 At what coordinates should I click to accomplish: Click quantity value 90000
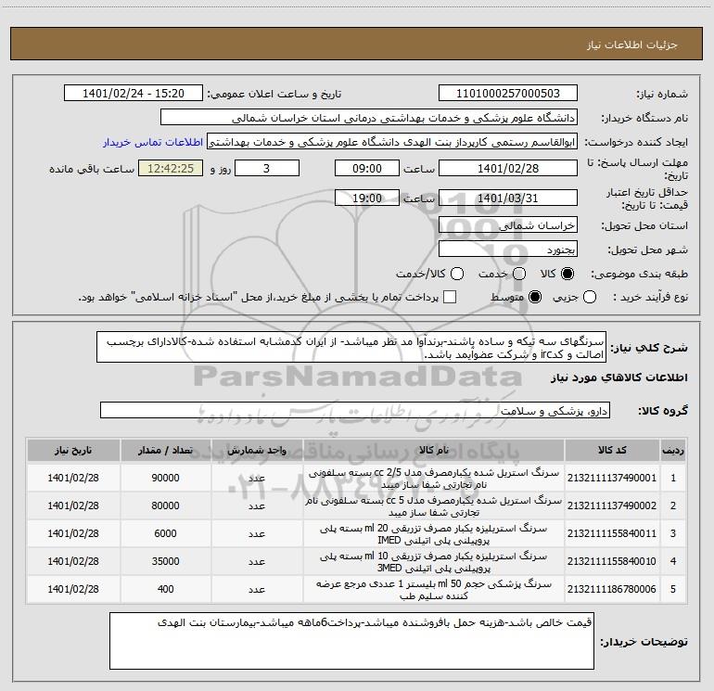pyautogui.click(x=165, y=478)
